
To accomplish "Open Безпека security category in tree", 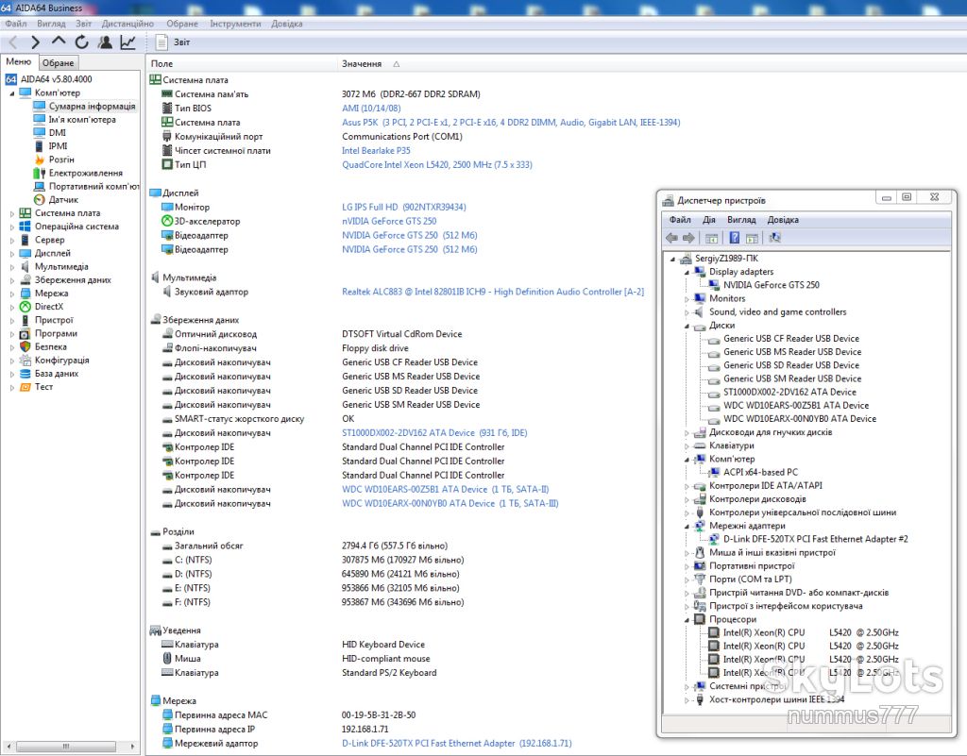I will point(51,347).
